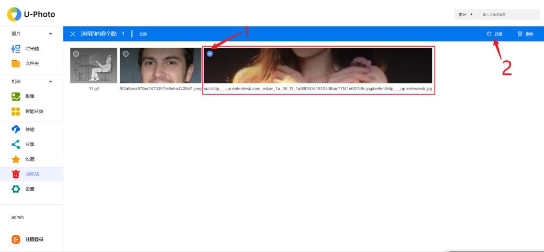Click 删除 to delete selected photo
This screenshot has width=544, height=252.
click(525, 34)
